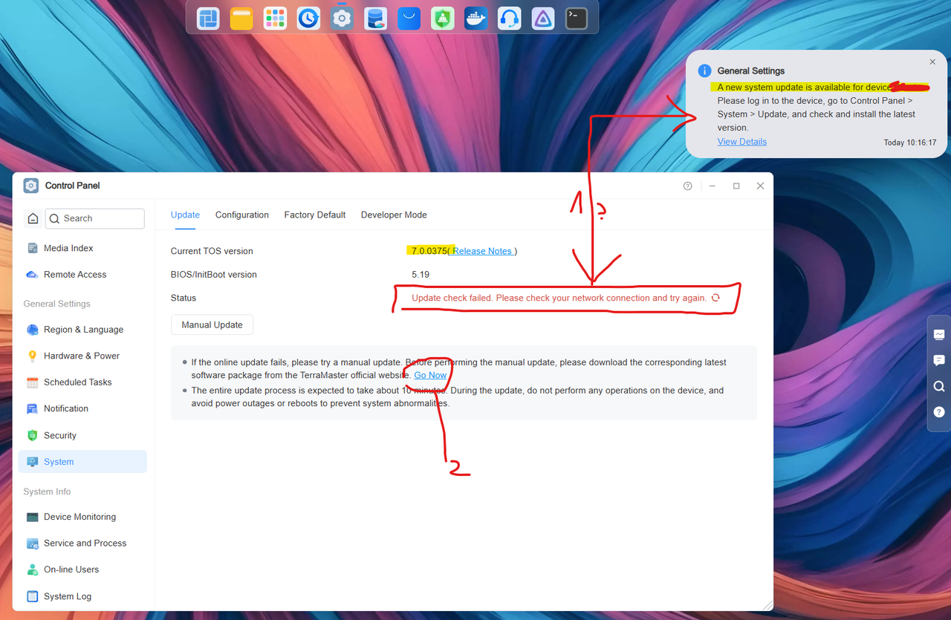Viewport: 951px width, 620px height.
Task: Open the headset support dock icon
Action: pos(510,19)
